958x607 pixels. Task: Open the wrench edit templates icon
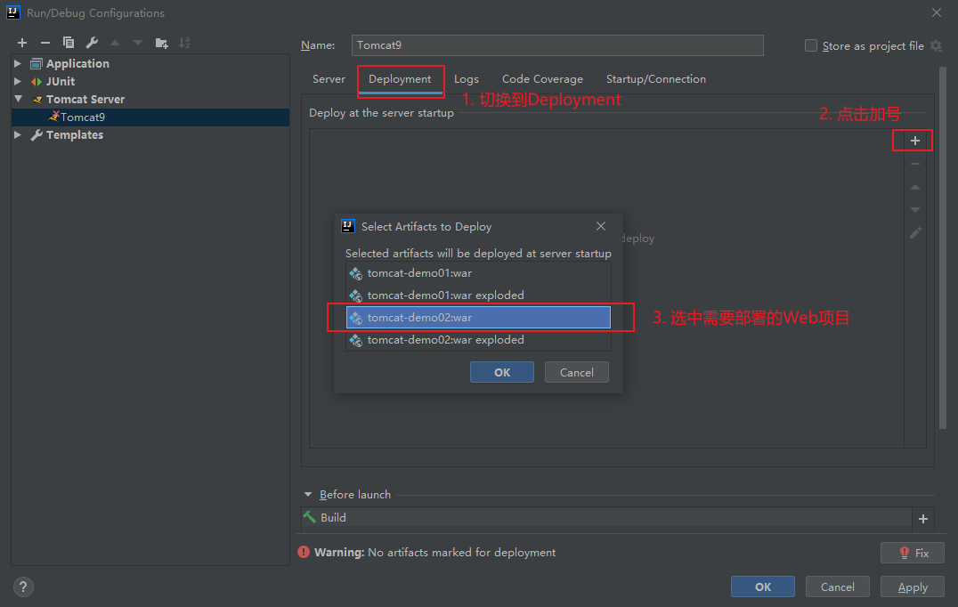pos(92,43)
